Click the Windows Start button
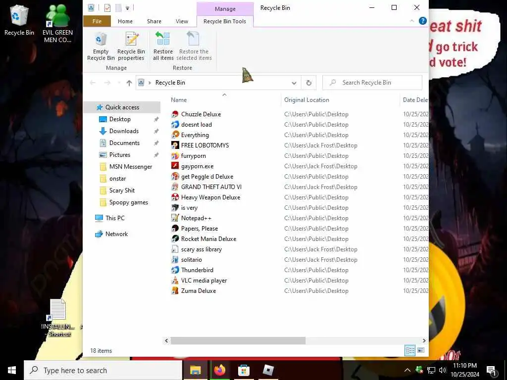The width and height of the screenshot is (507, 380). coord(12,370)
